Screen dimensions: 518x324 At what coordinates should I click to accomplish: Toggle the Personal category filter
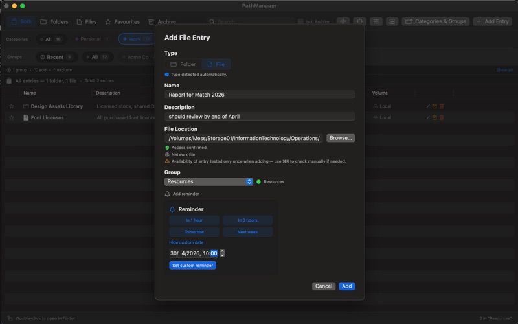92,39
